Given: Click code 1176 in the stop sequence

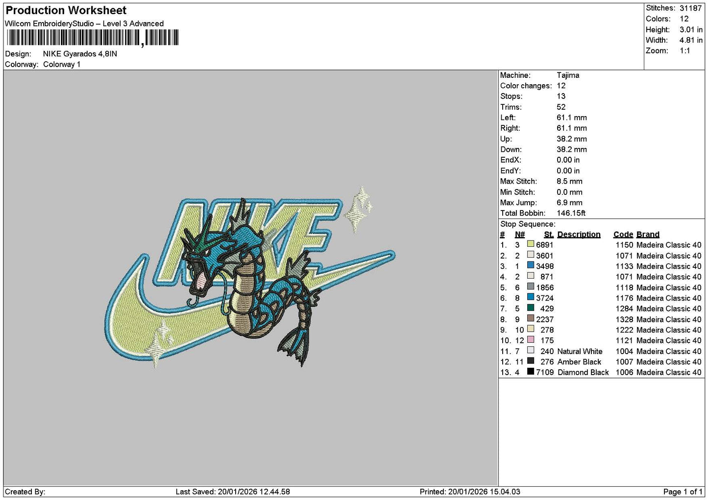Looking at the screenshot, I should tap(624, 298).
